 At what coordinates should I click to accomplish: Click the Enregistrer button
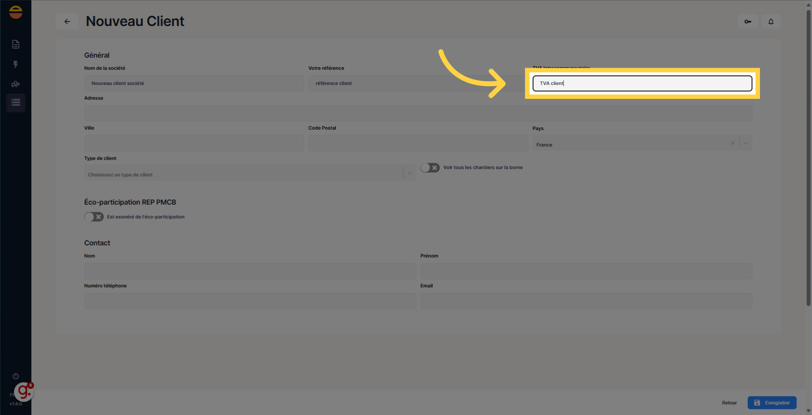[772, 402]
